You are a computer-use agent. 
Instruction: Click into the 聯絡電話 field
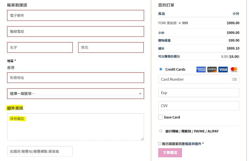pos(76,31)
